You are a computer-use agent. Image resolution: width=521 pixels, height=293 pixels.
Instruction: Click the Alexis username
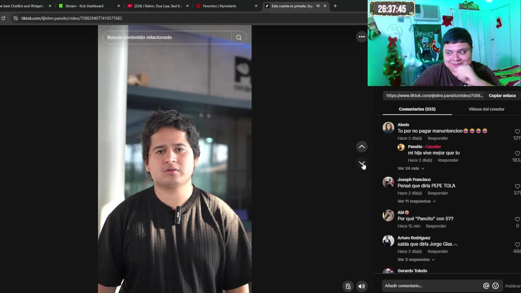pyautogui.click(x=403, y=125)
